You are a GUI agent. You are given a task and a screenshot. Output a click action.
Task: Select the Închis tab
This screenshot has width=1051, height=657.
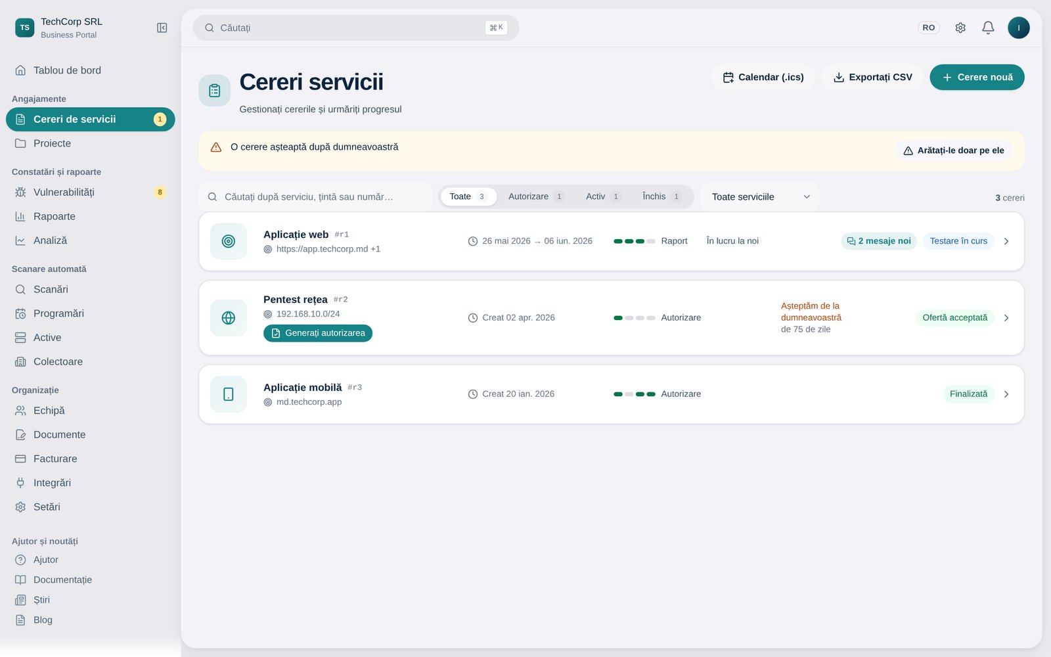click(662, 196)
